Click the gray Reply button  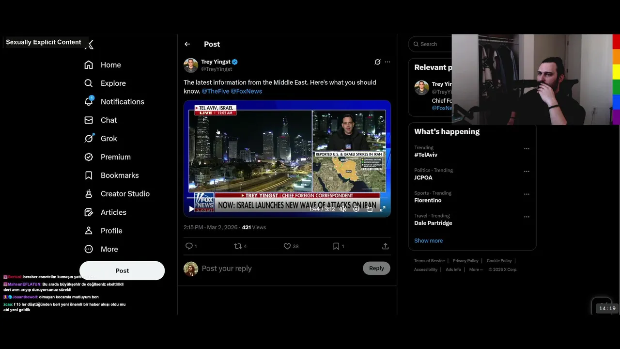[x=376, y=268]
